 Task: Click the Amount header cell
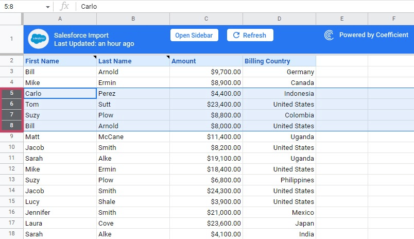point(206,61)
